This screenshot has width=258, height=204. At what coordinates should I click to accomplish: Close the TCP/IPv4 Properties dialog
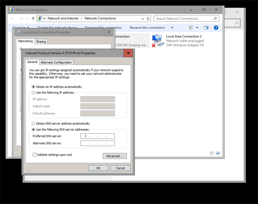pos(128,53)
